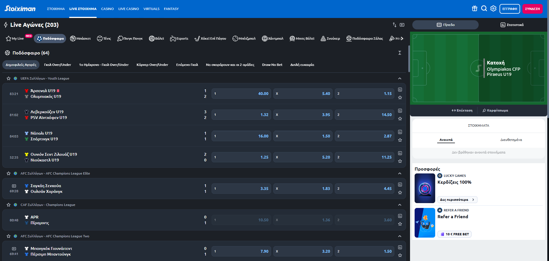Screen dimensions: 549x261
Task: Click the Δες περισσότερα offer link
Action: tap(457, 200)
